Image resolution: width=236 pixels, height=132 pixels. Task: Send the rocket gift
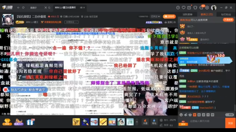pyautogui.click(x=85, y=122)
